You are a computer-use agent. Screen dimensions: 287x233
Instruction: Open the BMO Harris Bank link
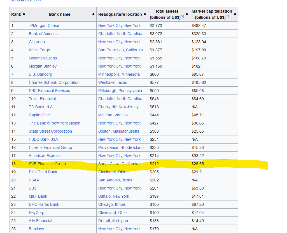[x=44, y=204]
